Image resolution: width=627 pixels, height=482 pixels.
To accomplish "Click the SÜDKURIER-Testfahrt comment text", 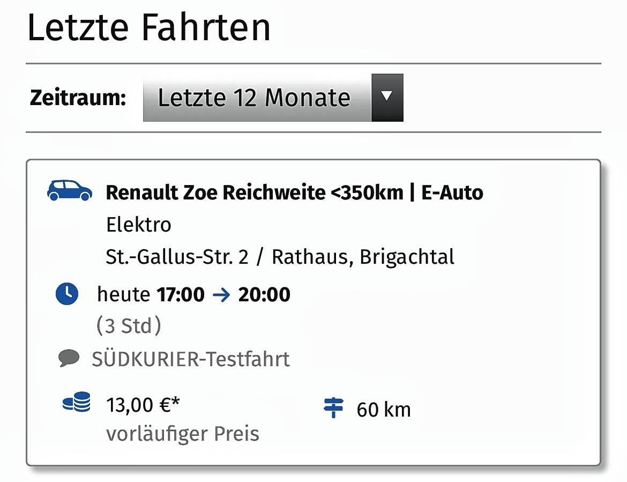I will tap(191, 359).
